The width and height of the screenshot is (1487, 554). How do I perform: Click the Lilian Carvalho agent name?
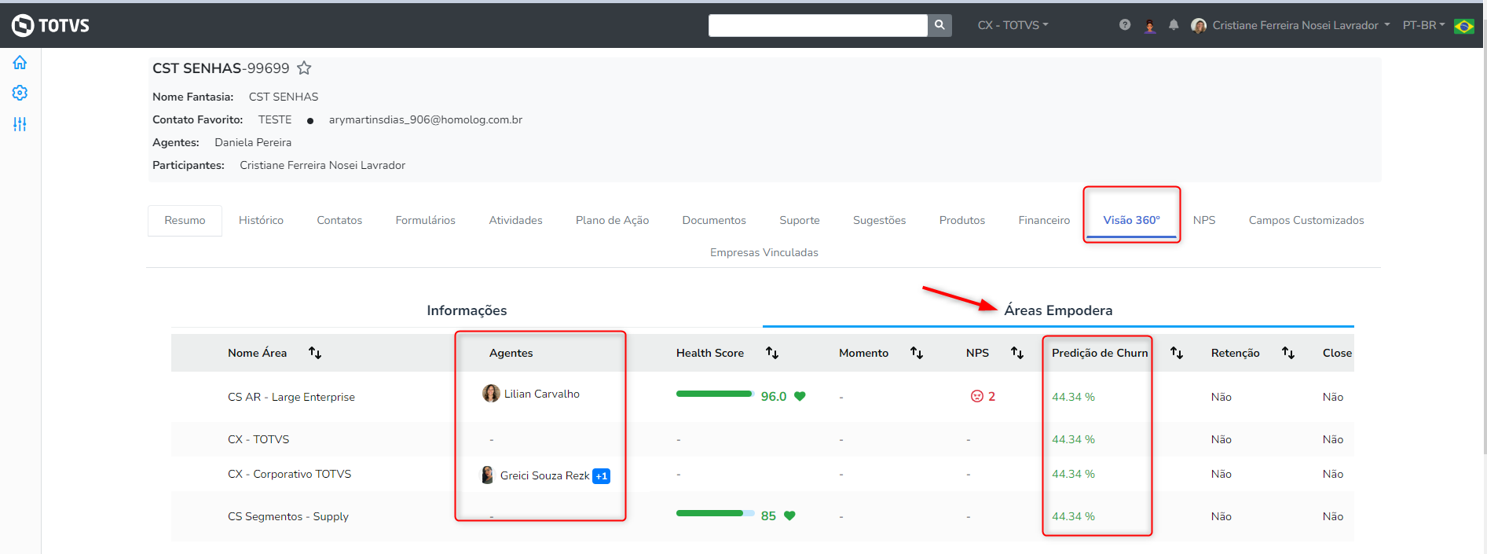point(542,394)
